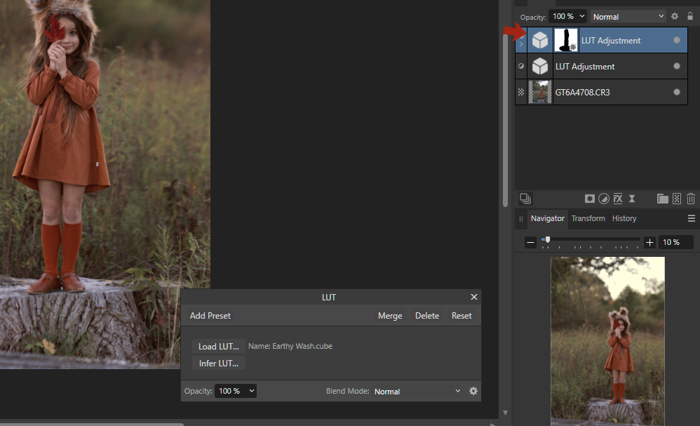Open the Normal blend mode dropdown
This screenshot has height=426, width=700.
(x=628, y=15)
